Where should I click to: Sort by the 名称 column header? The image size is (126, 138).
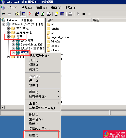pos(69,20)
